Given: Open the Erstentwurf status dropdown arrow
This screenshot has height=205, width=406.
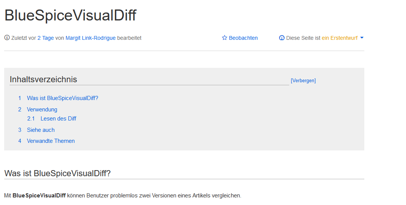Looking at the screenshot, I should 362,38.
